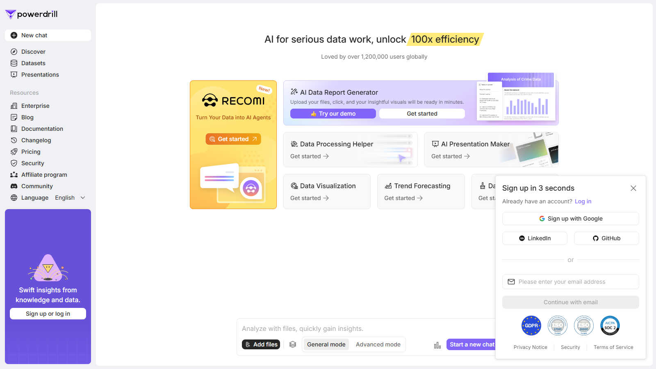Image resolution: width=656 pixels, height=369 pixels.
Task: Click RECOMI Get started button
Action: point(233,139)
